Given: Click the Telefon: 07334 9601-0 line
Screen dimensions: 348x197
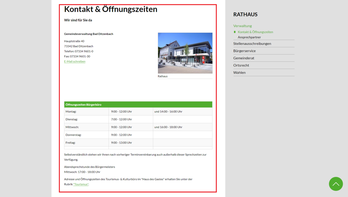Looking at the screenshot, I should click(79, 51).
